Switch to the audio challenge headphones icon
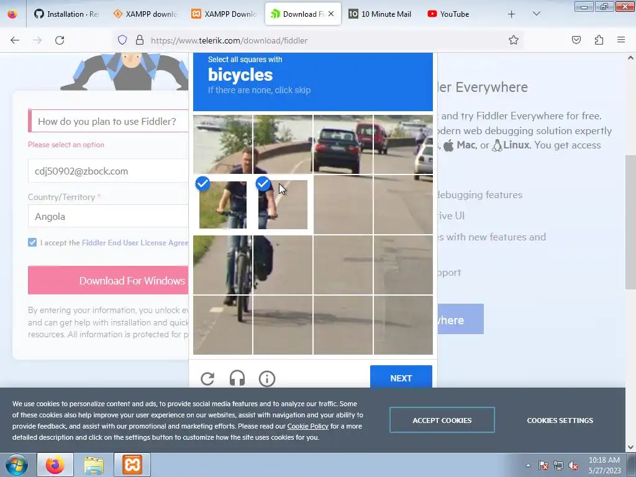The width and height of the screenshot is (636, 477). pos(237,378)
